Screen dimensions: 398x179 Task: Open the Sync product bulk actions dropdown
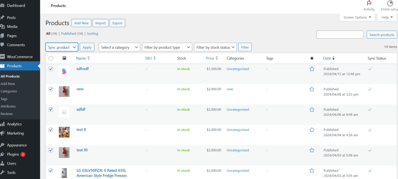point(62,47)
